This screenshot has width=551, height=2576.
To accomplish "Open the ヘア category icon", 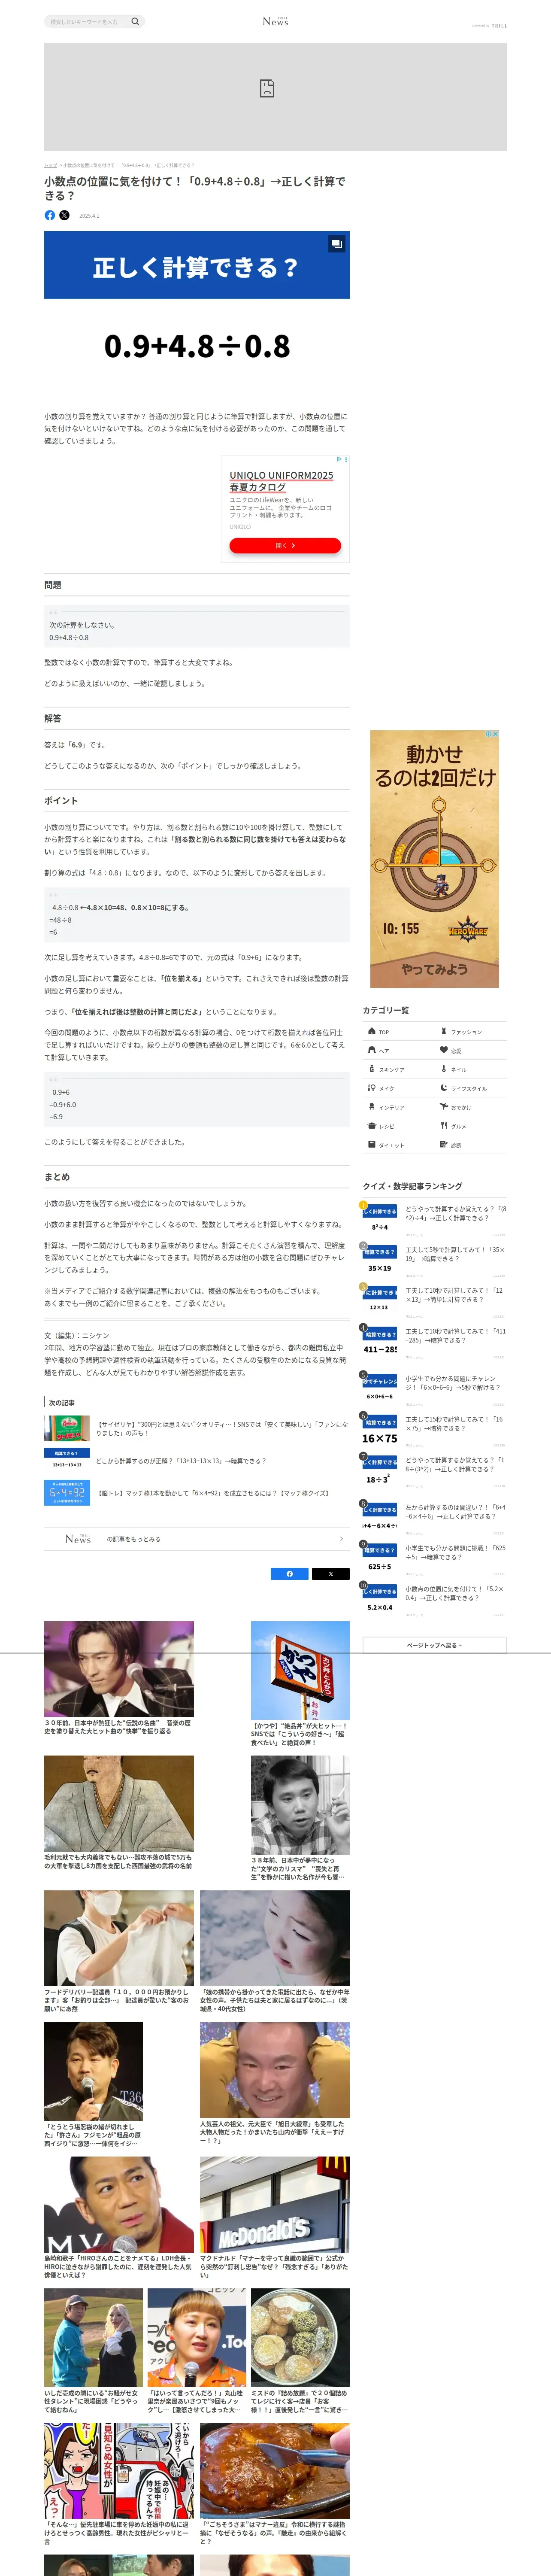I will click(x=372, y=1050).
